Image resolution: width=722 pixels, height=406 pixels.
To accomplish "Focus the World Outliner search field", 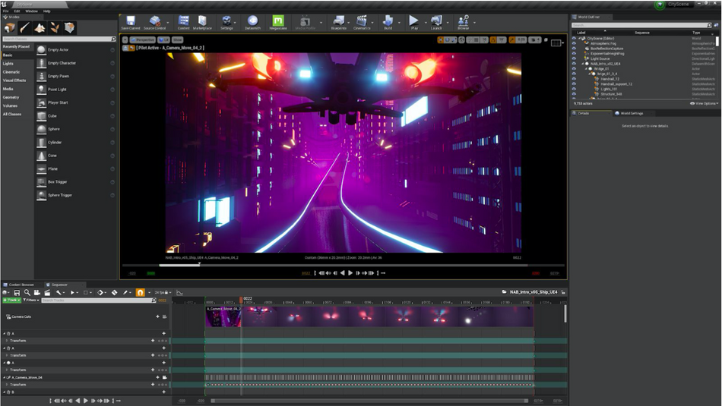I will click(x=641, y=25).
